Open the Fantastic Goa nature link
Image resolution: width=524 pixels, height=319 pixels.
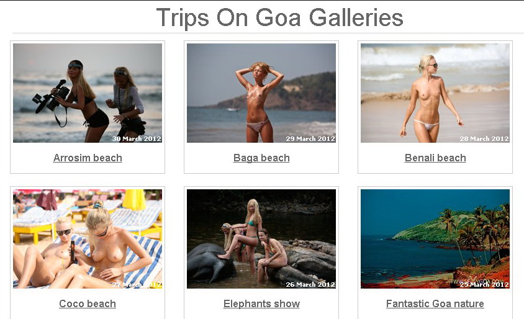[435, 303]
